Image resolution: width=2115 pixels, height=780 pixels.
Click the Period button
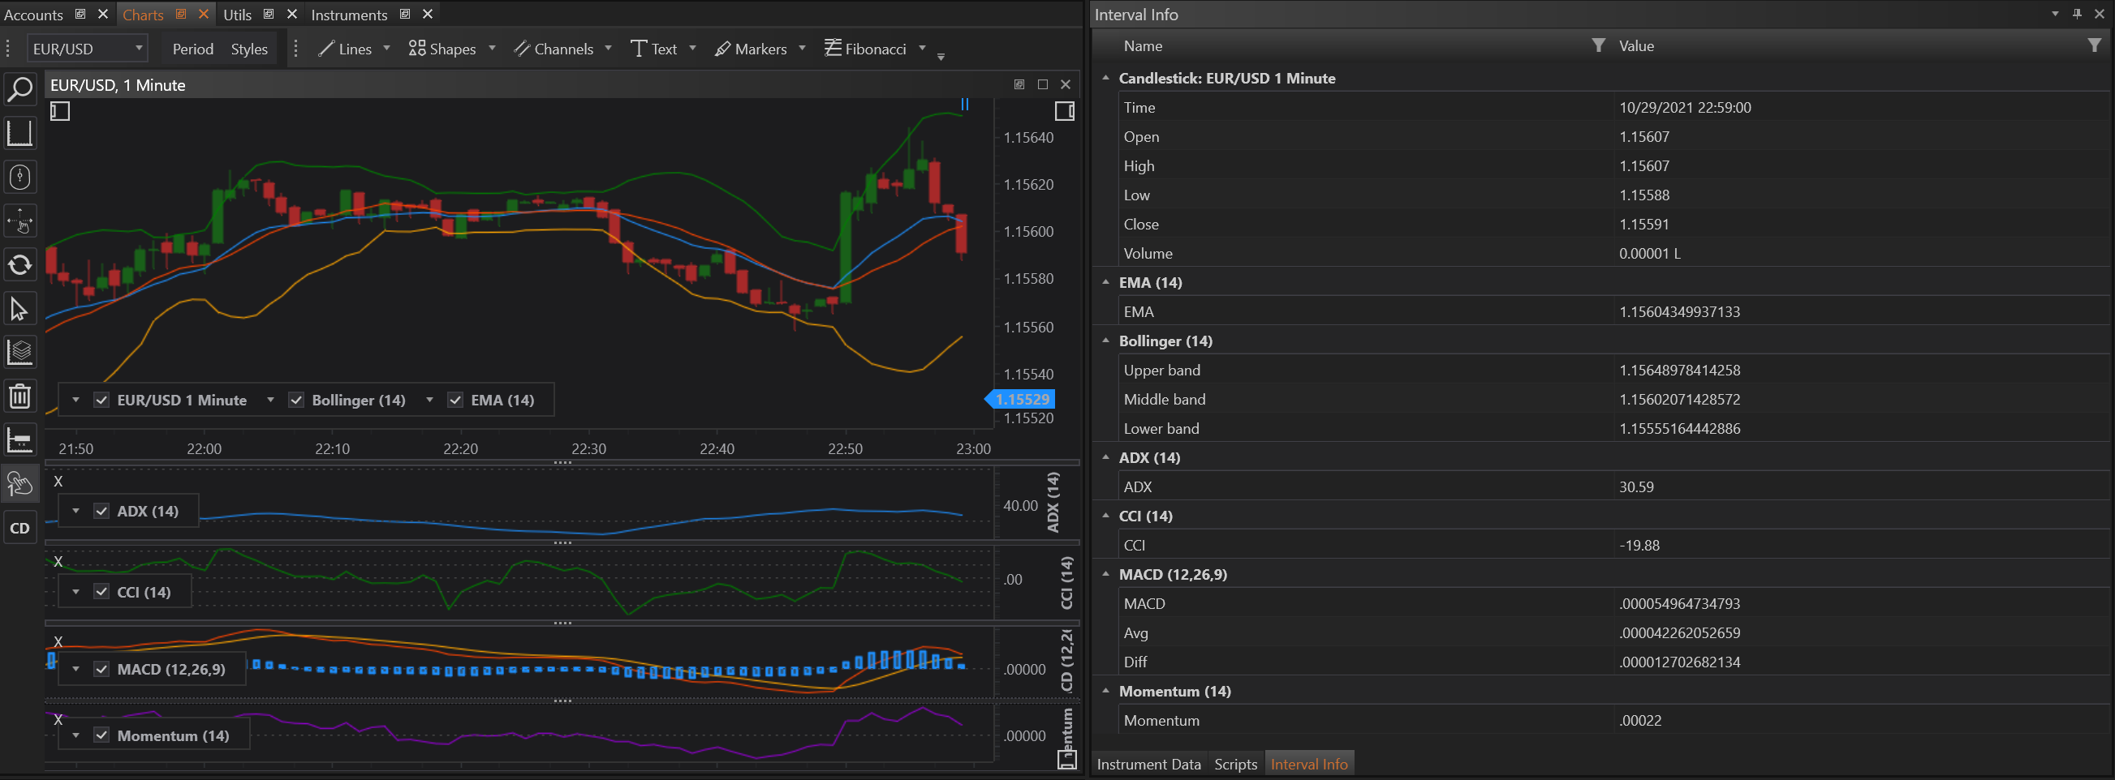point(193,49)
